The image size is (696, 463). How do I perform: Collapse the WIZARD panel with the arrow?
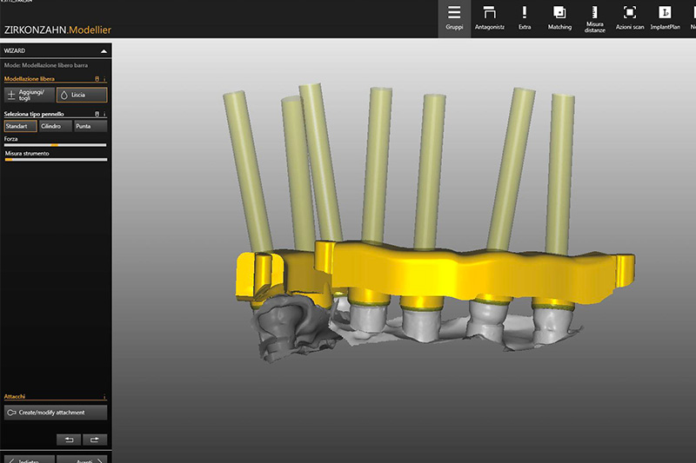[x=104, y=51]
